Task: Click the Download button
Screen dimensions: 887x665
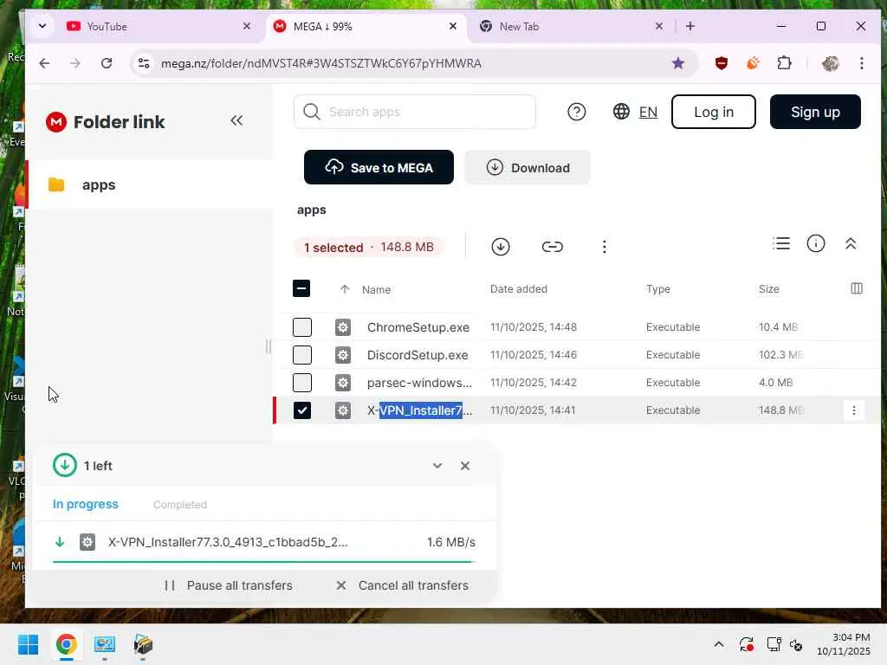Action: pos(528,167)
